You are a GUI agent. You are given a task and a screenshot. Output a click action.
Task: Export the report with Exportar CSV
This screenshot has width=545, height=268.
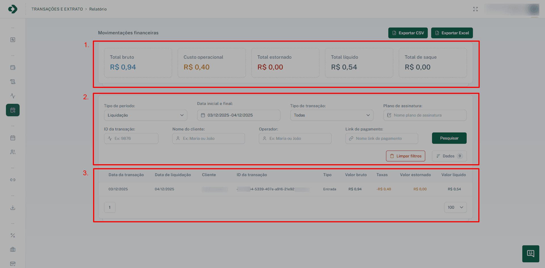(408, 33)
